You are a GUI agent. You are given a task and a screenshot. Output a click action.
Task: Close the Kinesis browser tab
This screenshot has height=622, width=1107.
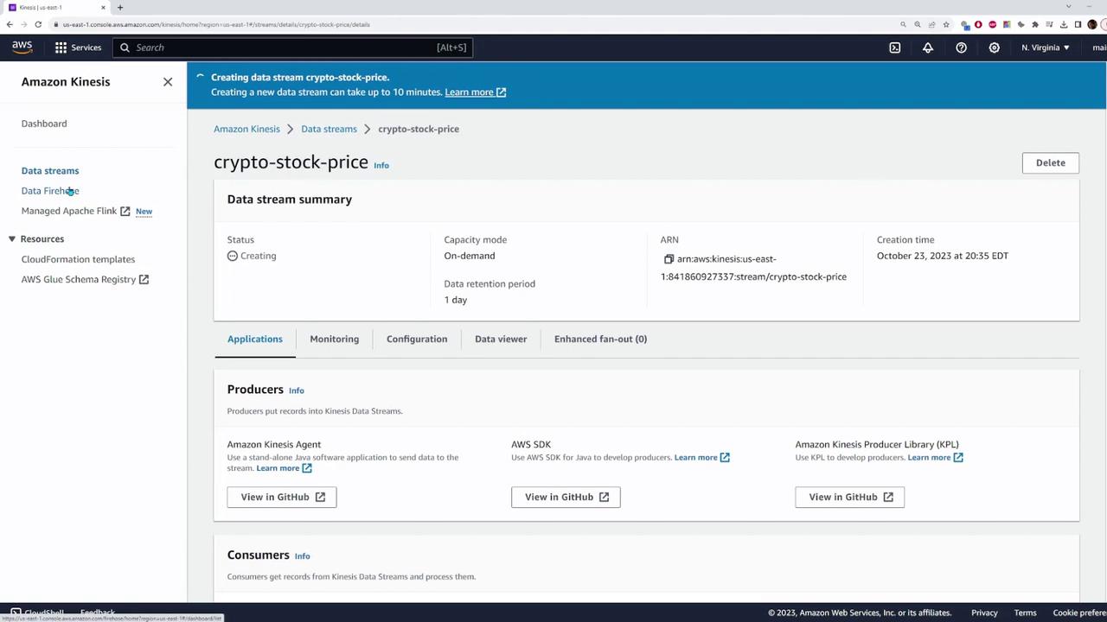click(x=103, y=8)
